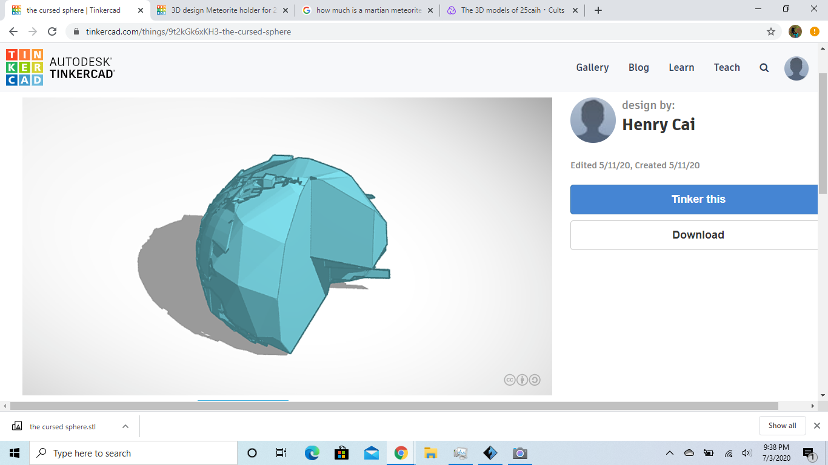The width and height of the screenshot is (828, 465).
Task: Open the Wi-Fi network tray icon
Action: (x=728, y=453)
